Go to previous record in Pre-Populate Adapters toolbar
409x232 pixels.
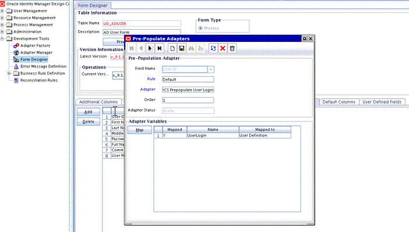[141, 48]
